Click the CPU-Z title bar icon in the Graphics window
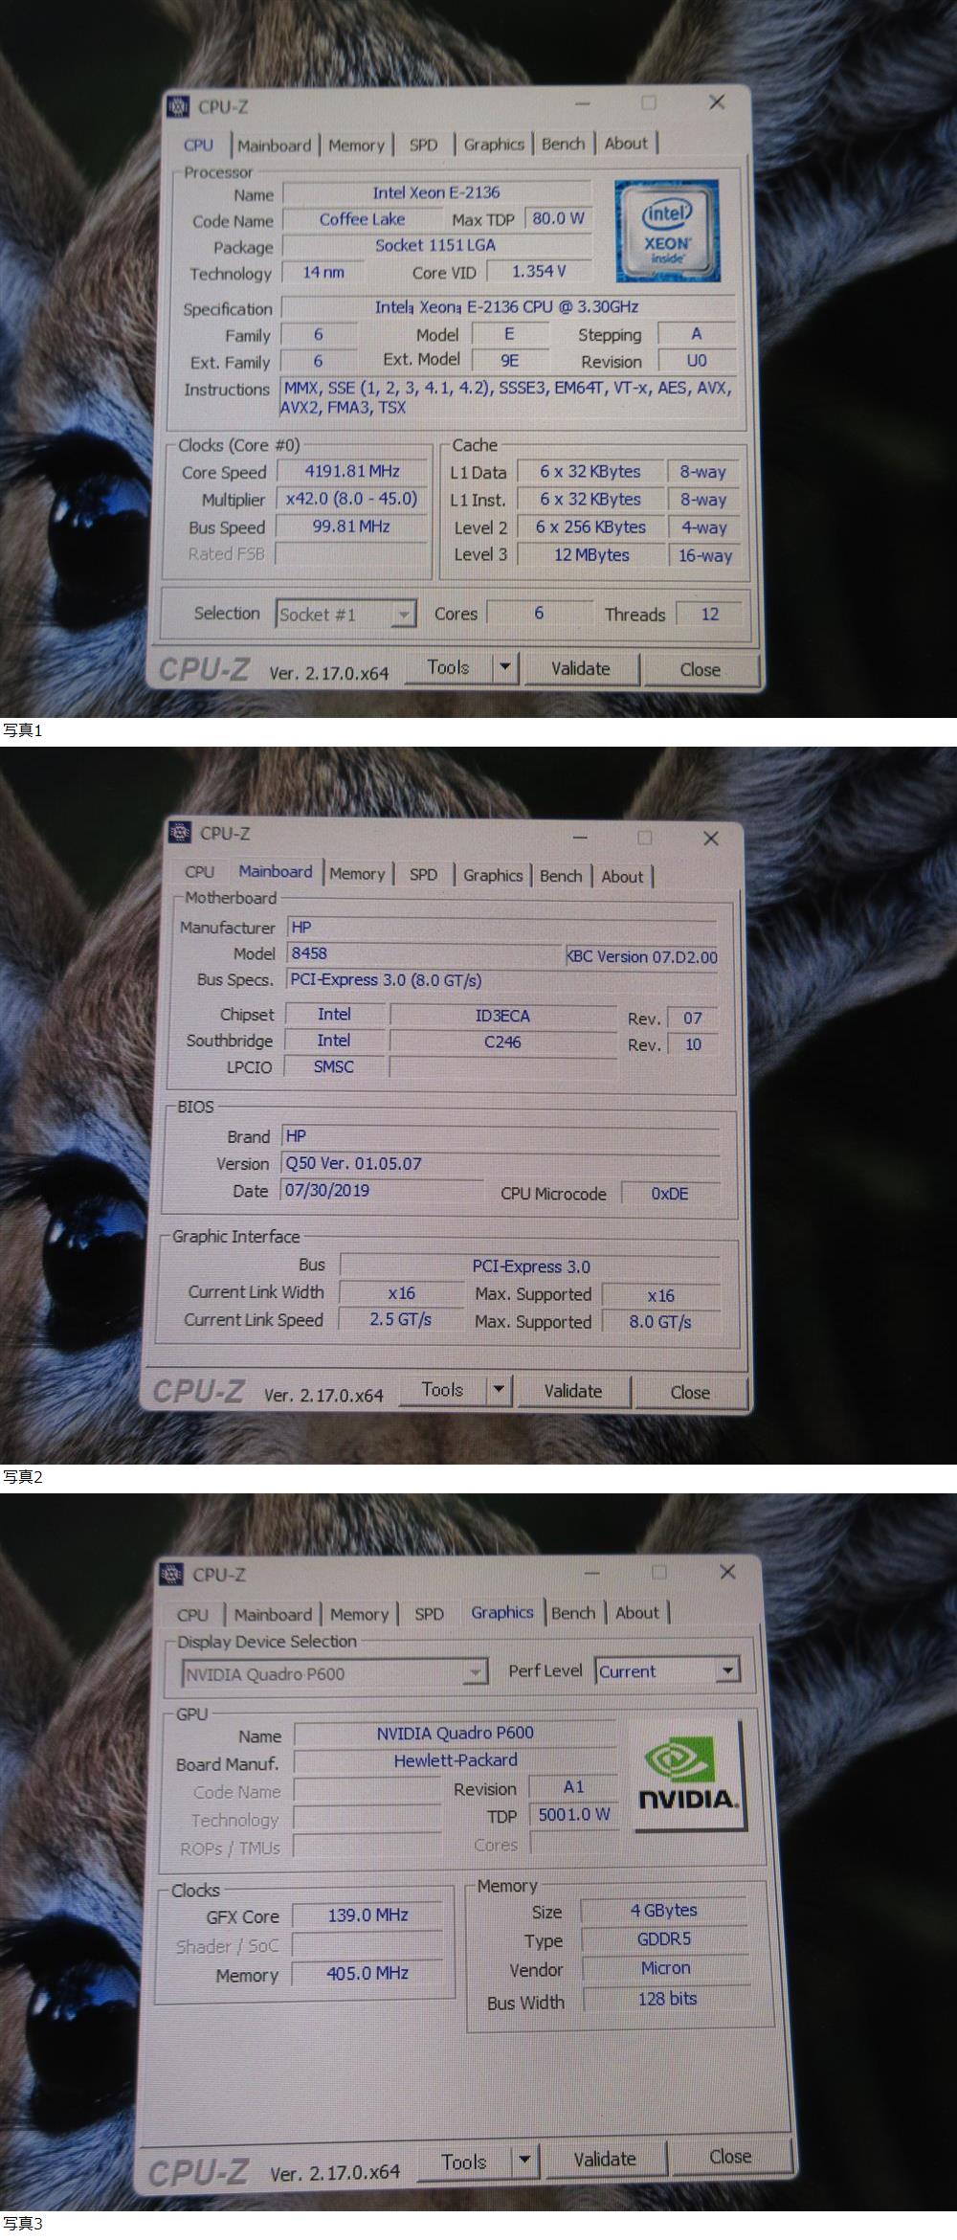The height and width of the screenshot is (2240, 957). 171,1574
